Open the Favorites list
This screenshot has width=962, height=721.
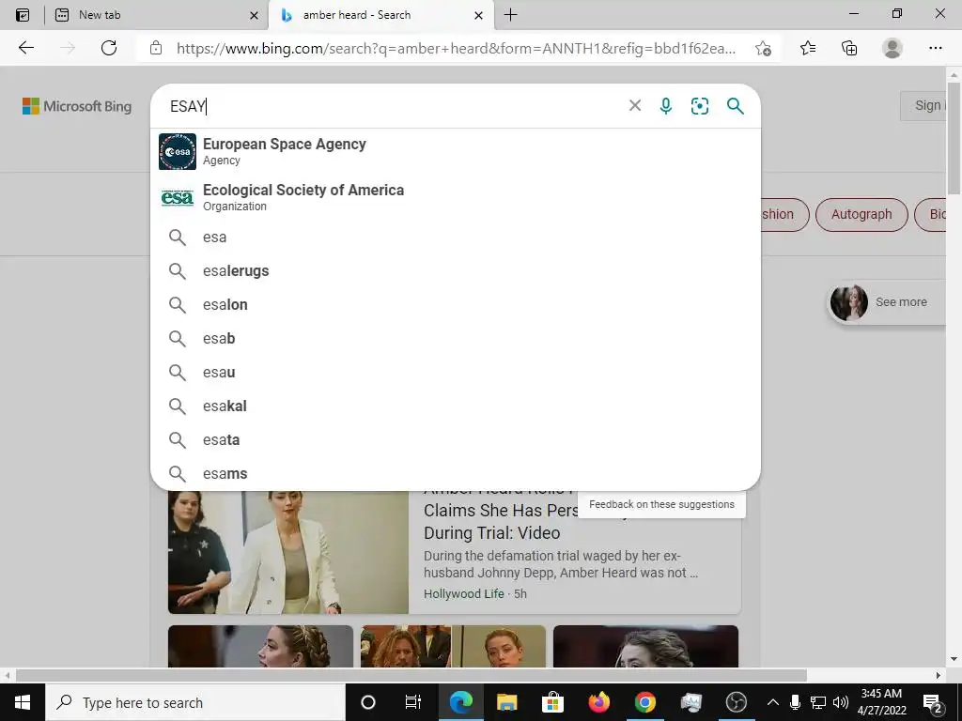tap(808, 48)
